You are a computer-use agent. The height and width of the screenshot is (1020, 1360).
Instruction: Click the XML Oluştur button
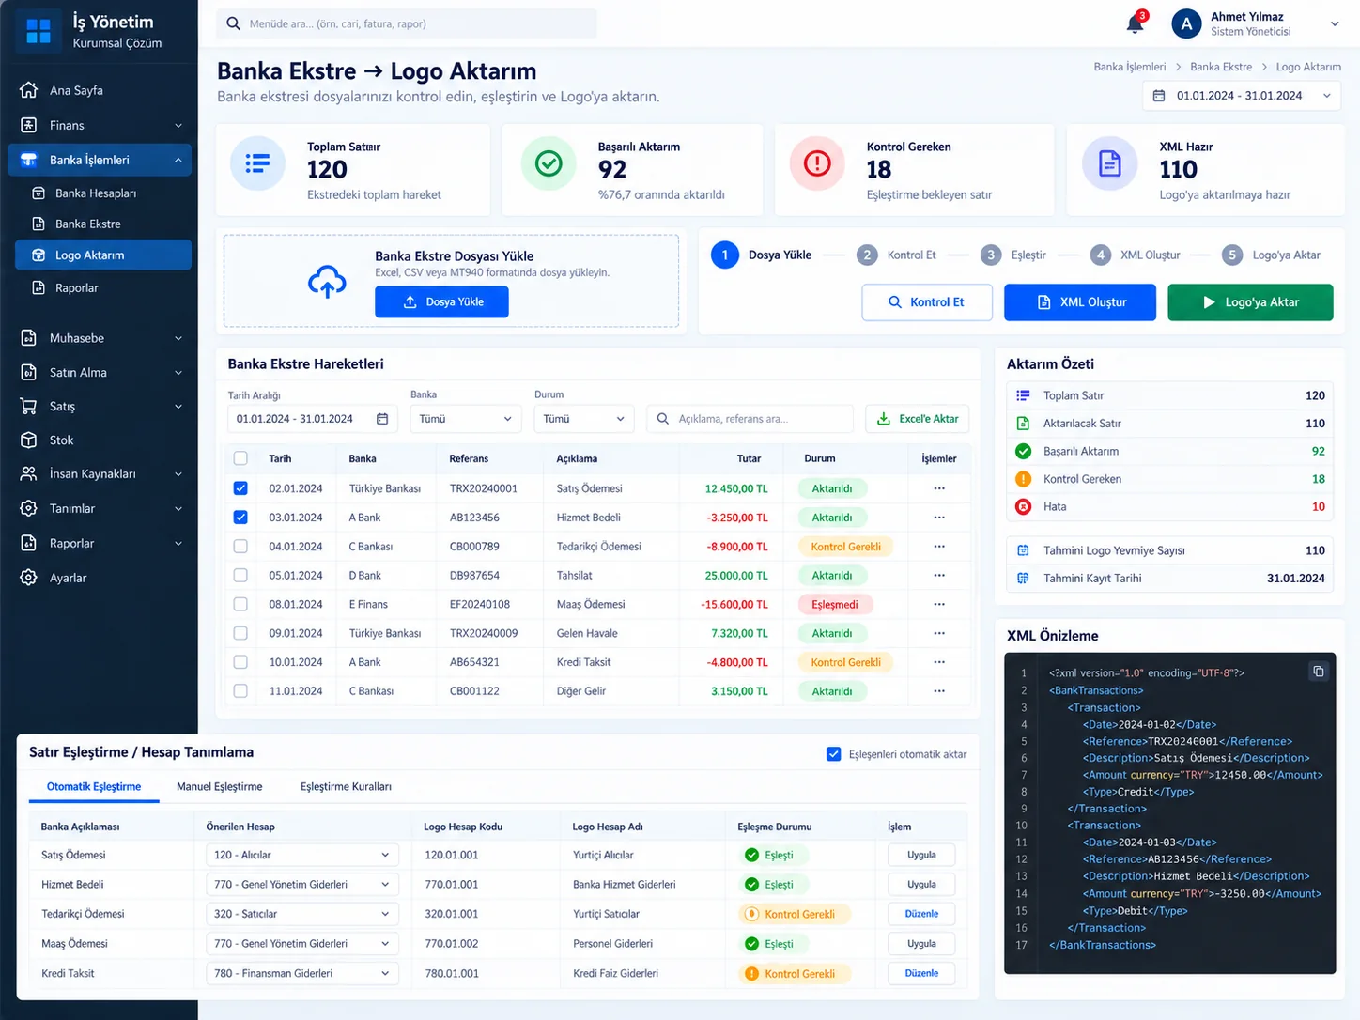coord(1080,302)
